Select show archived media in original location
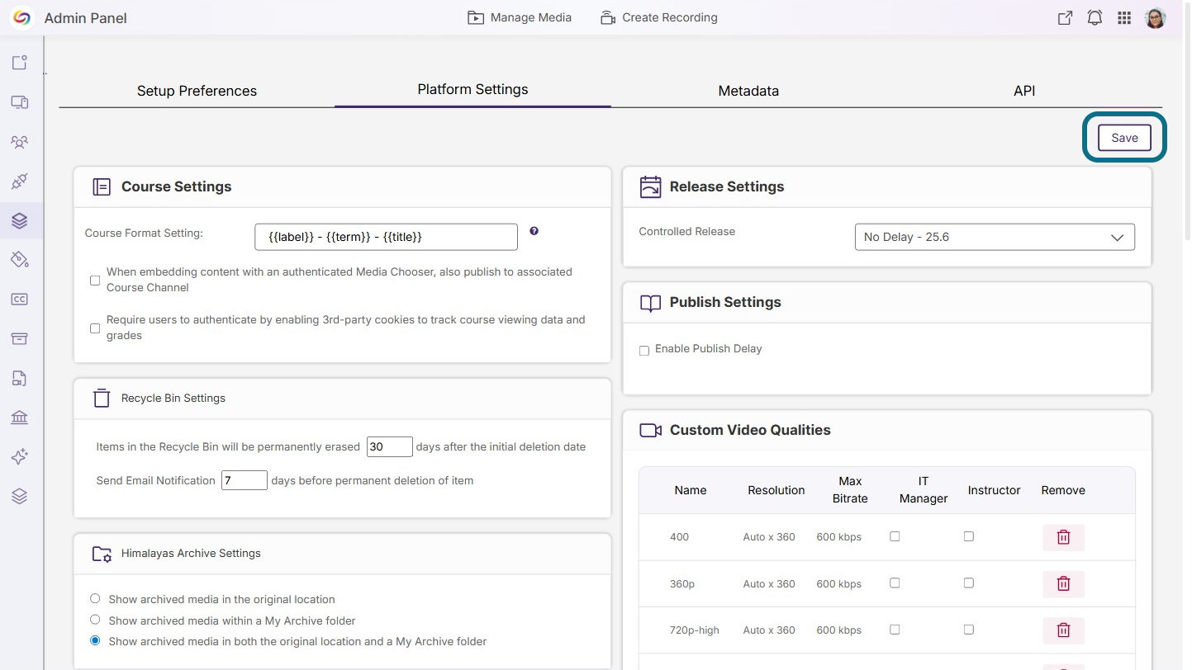 pos(95,598)
